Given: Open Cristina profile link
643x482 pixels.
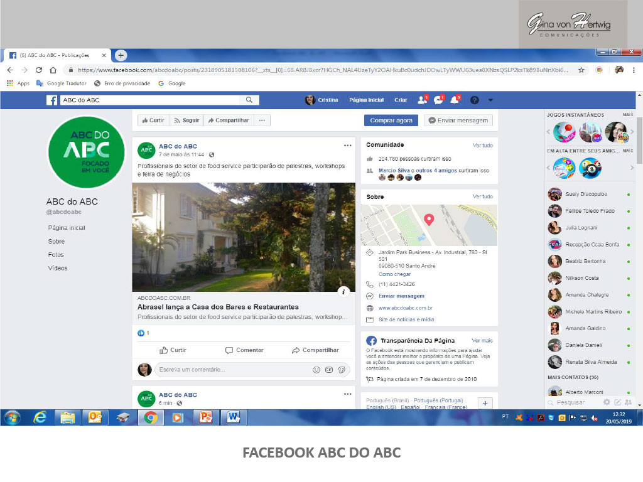Looking at the screenshot, I should click(x=322, y=100).
